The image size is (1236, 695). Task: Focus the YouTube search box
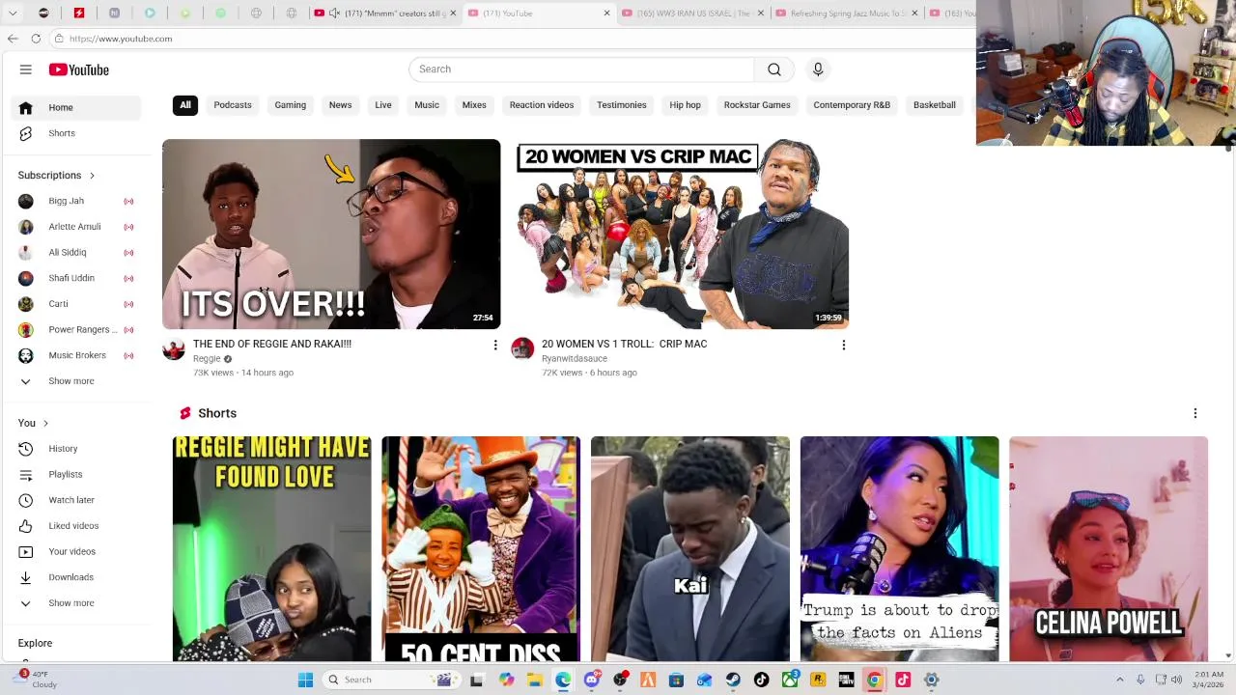pos(581,69)
